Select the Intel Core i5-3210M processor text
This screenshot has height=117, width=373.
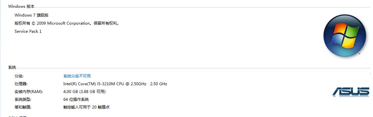pos(105,84)
